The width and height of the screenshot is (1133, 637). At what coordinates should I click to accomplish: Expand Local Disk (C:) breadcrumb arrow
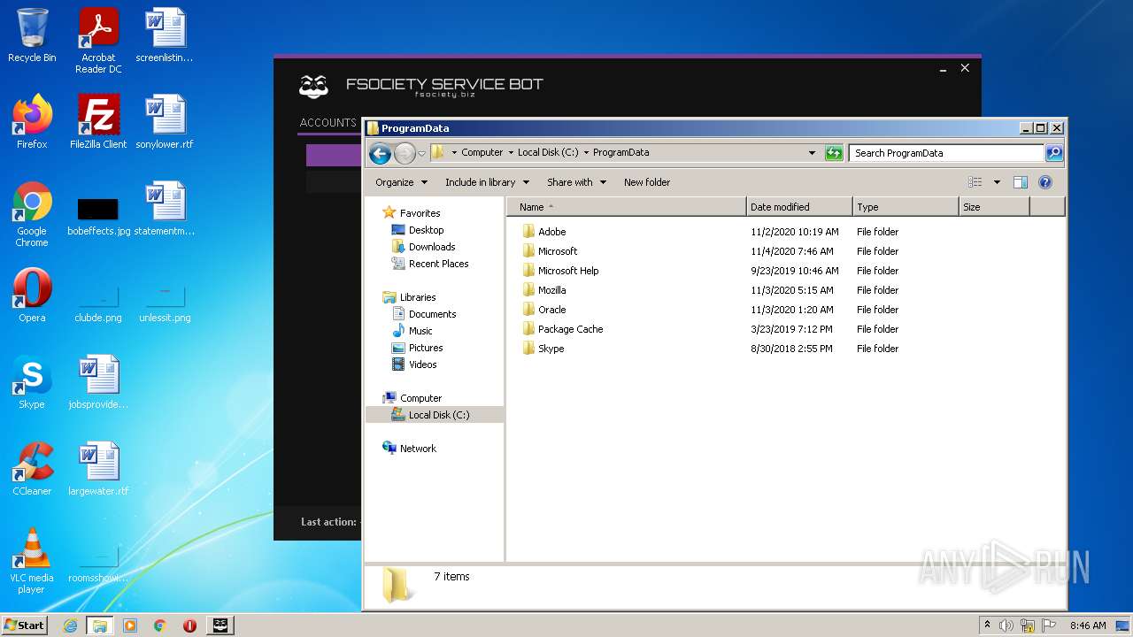tap(585, 153)
